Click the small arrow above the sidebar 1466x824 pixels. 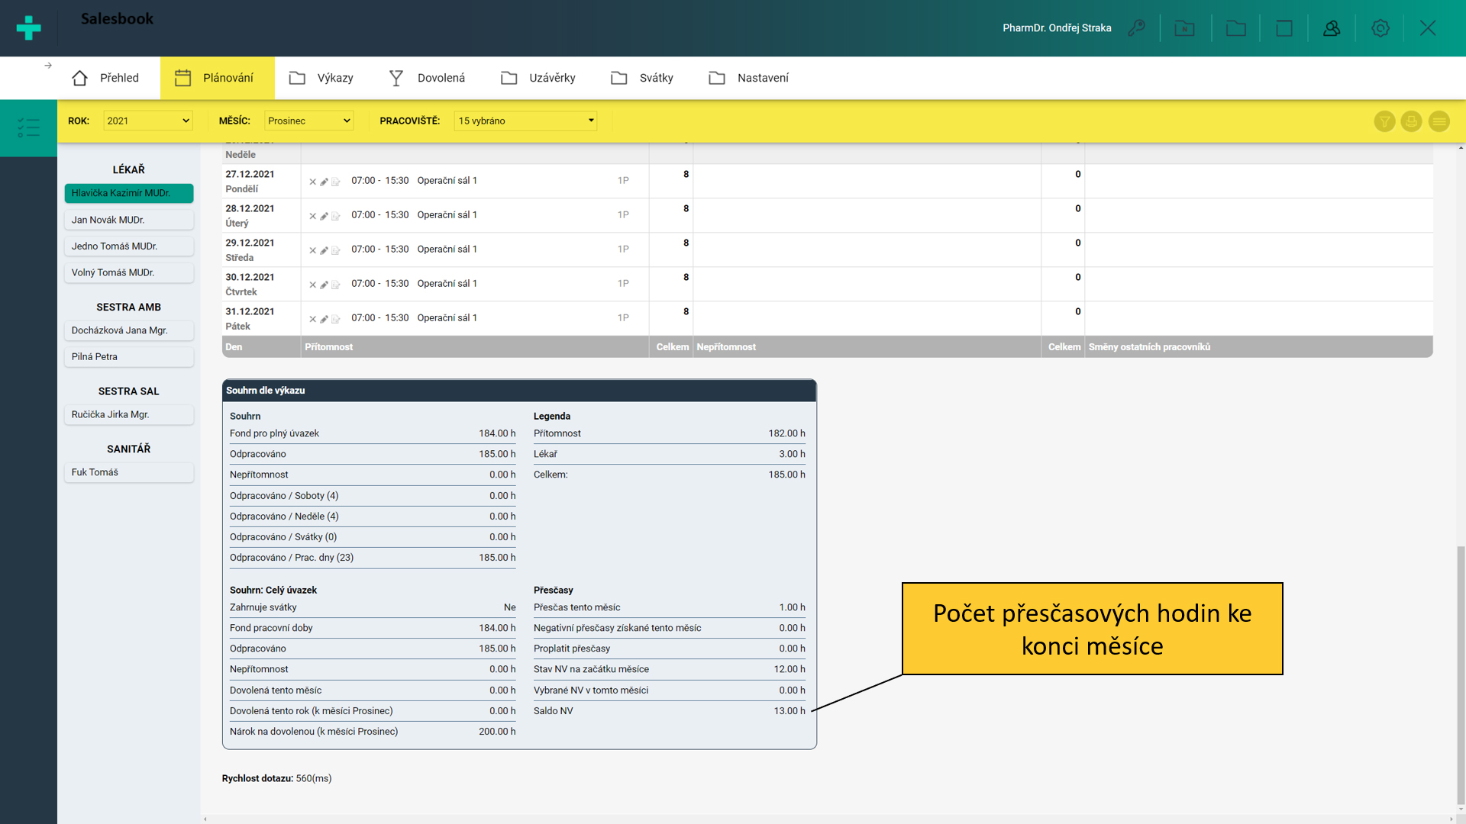point(48,66)
